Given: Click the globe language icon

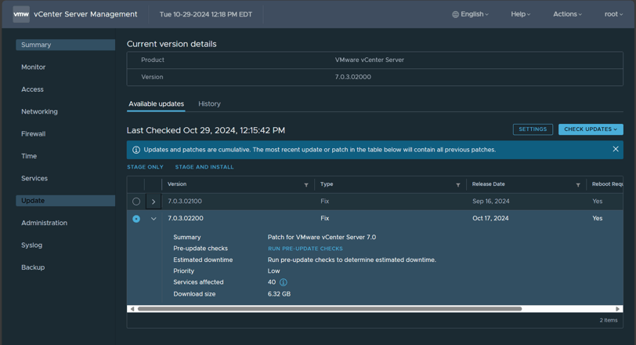Looking at the screenshot, I should tap(456, 14).
